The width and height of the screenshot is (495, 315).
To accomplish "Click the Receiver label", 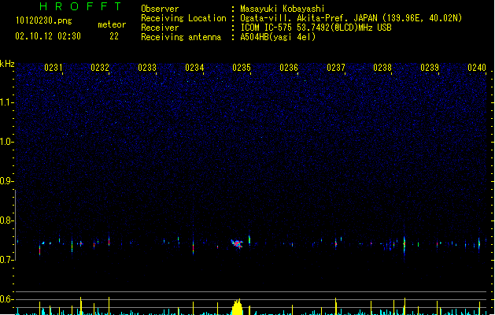I will tap(160, 28).
